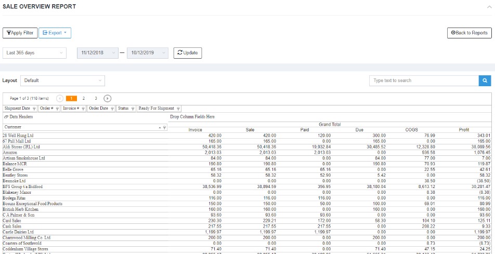Click the Customer field filter icon
Viewport: 495px width, 254px height.
pyautogui.click(x=165, y=127)
